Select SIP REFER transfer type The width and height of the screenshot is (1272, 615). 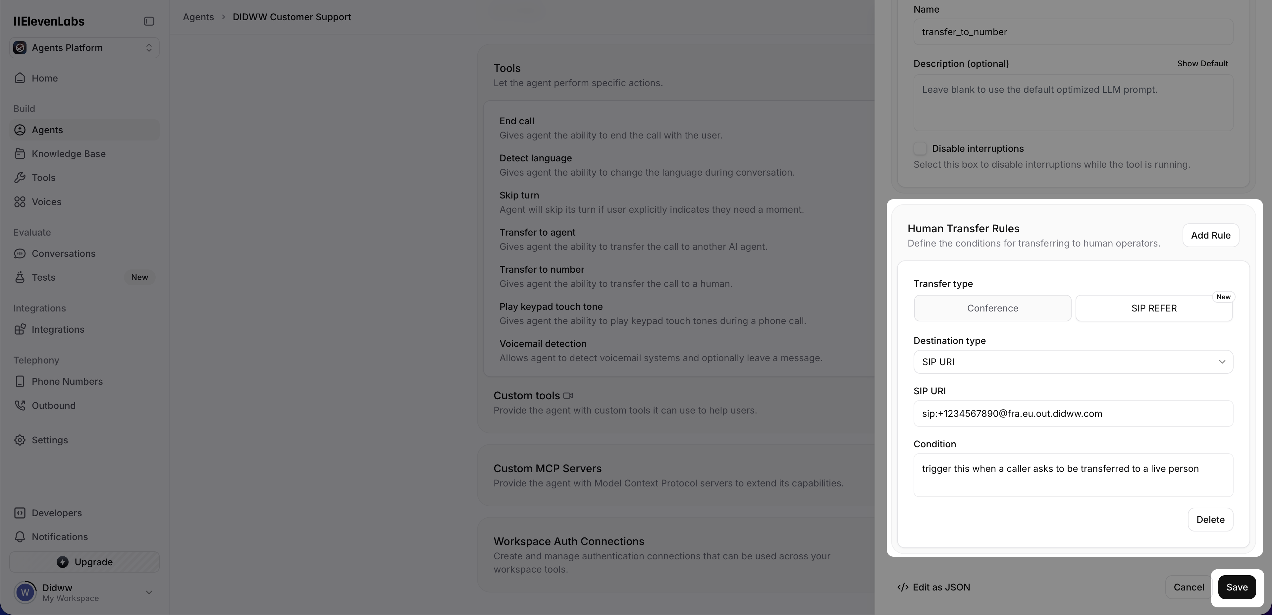coord(1153,308)
